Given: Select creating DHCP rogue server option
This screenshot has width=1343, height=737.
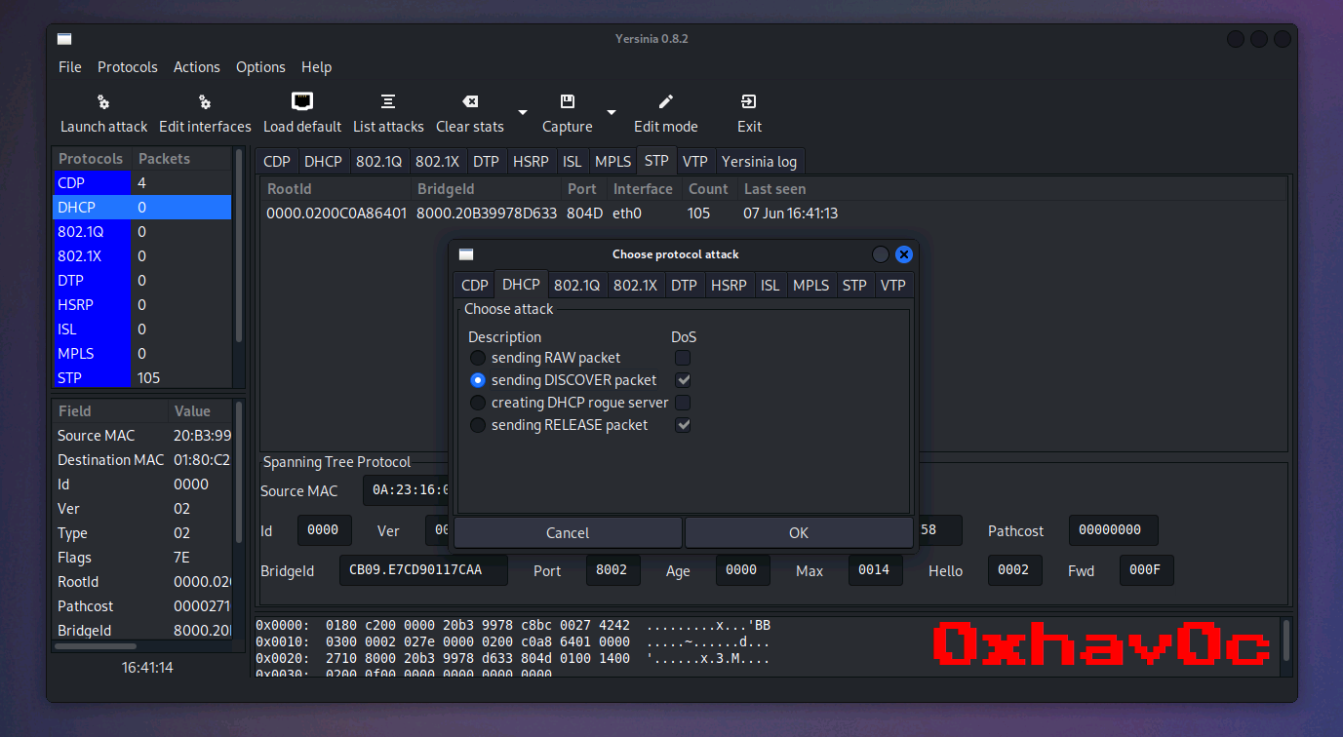Looking at the screenshot, I should (478, 403).
